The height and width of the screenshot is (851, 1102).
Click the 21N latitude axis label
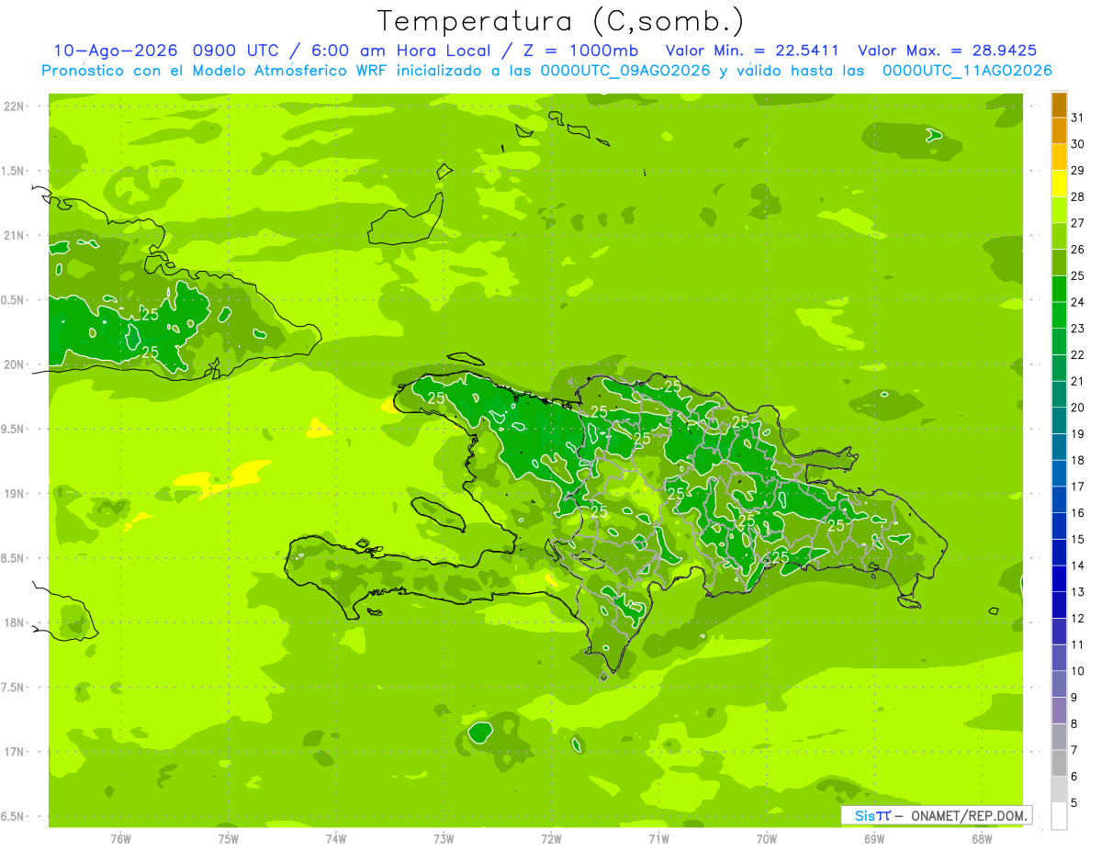pyautogui.click(x=15, y=236)
